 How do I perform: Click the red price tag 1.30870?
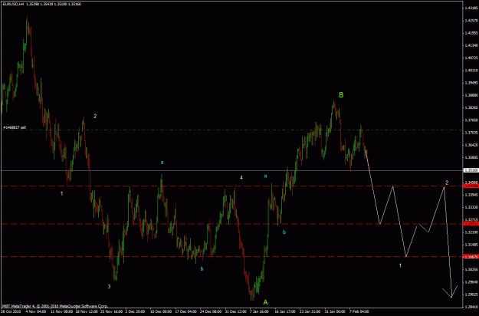(x=471, y=257)
